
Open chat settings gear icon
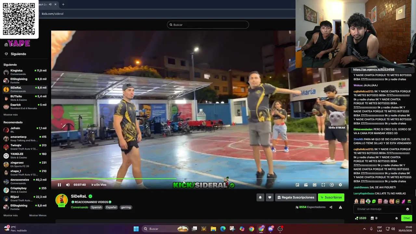click(396, 218)
